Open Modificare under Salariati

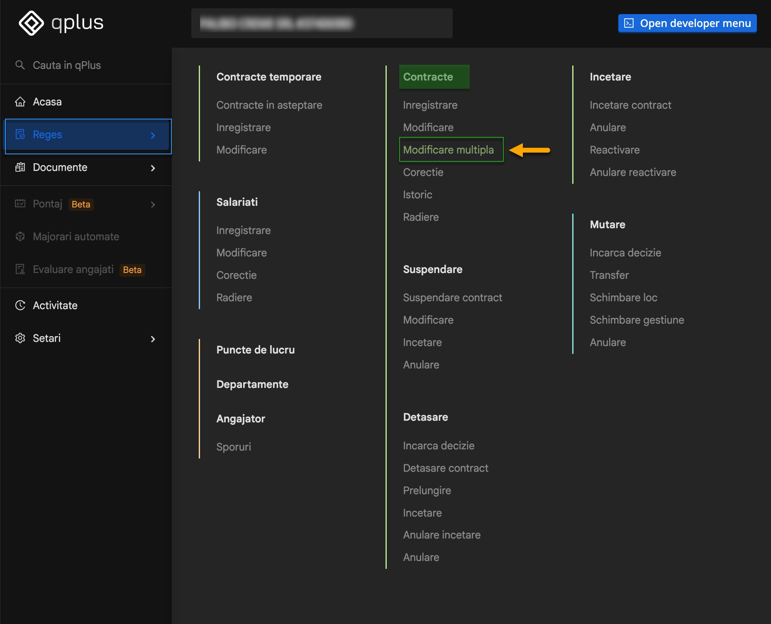coord(242,253)
